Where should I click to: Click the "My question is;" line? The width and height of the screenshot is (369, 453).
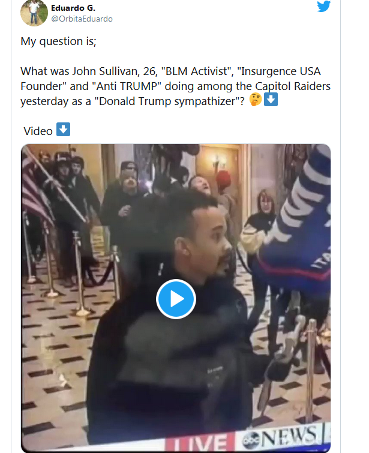58,41
